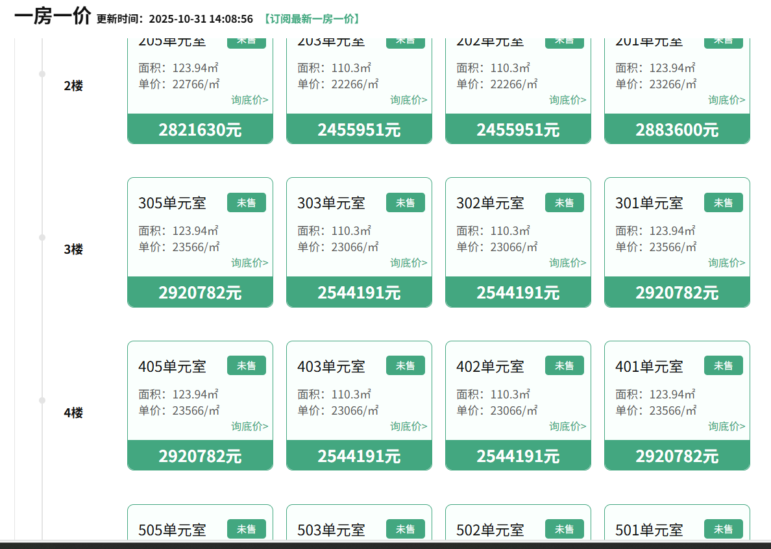Click 询底价 for unit 405

tap(249, 426)
